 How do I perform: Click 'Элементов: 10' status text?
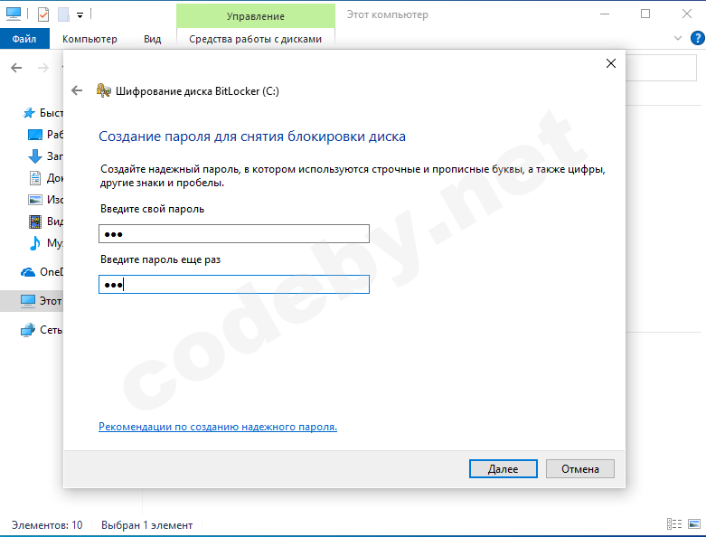pos(47,525)
